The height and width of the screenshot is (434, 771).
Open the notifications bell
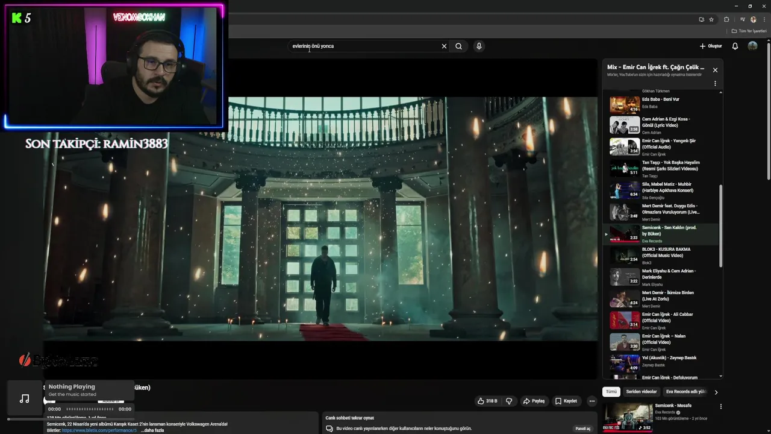click(x=735, y=46)
